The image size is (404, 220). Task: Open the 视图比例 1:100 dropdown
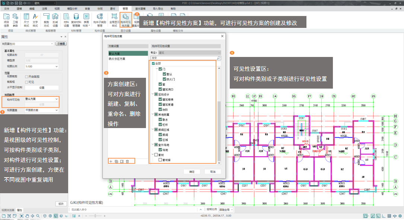click(41, 66)
